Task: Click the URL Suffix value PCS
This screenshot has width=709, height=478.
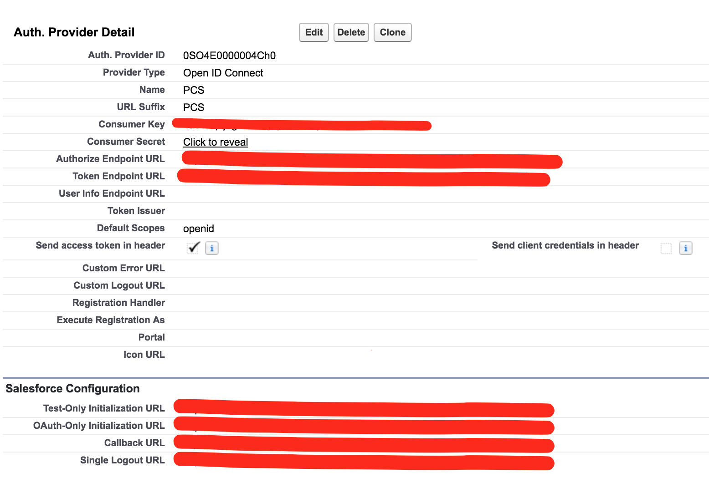Action: [x=193, y=107]
